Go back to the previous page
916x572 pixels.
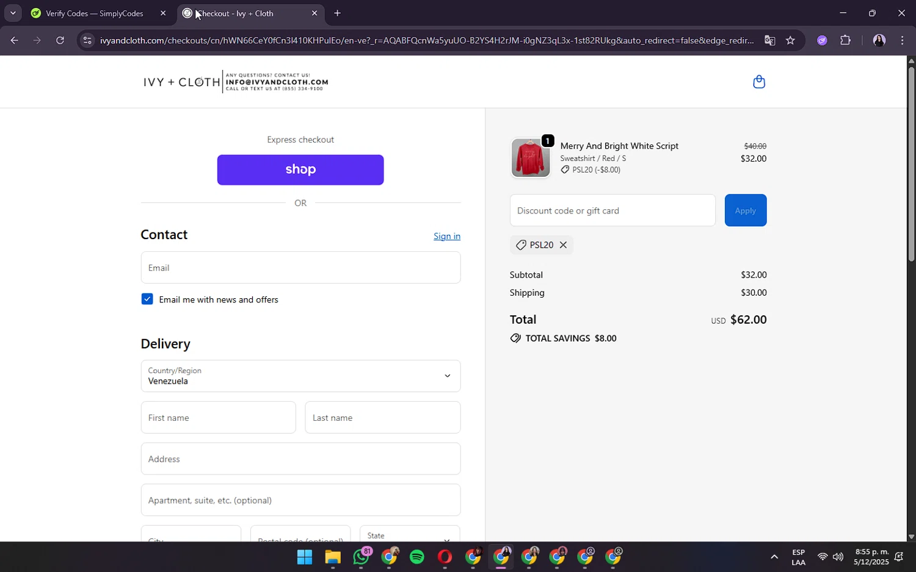coord(14,40)
